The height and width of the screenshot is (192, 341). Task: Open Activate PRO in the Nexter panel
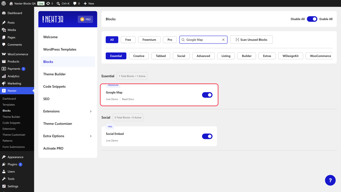[x=68, y=148]
